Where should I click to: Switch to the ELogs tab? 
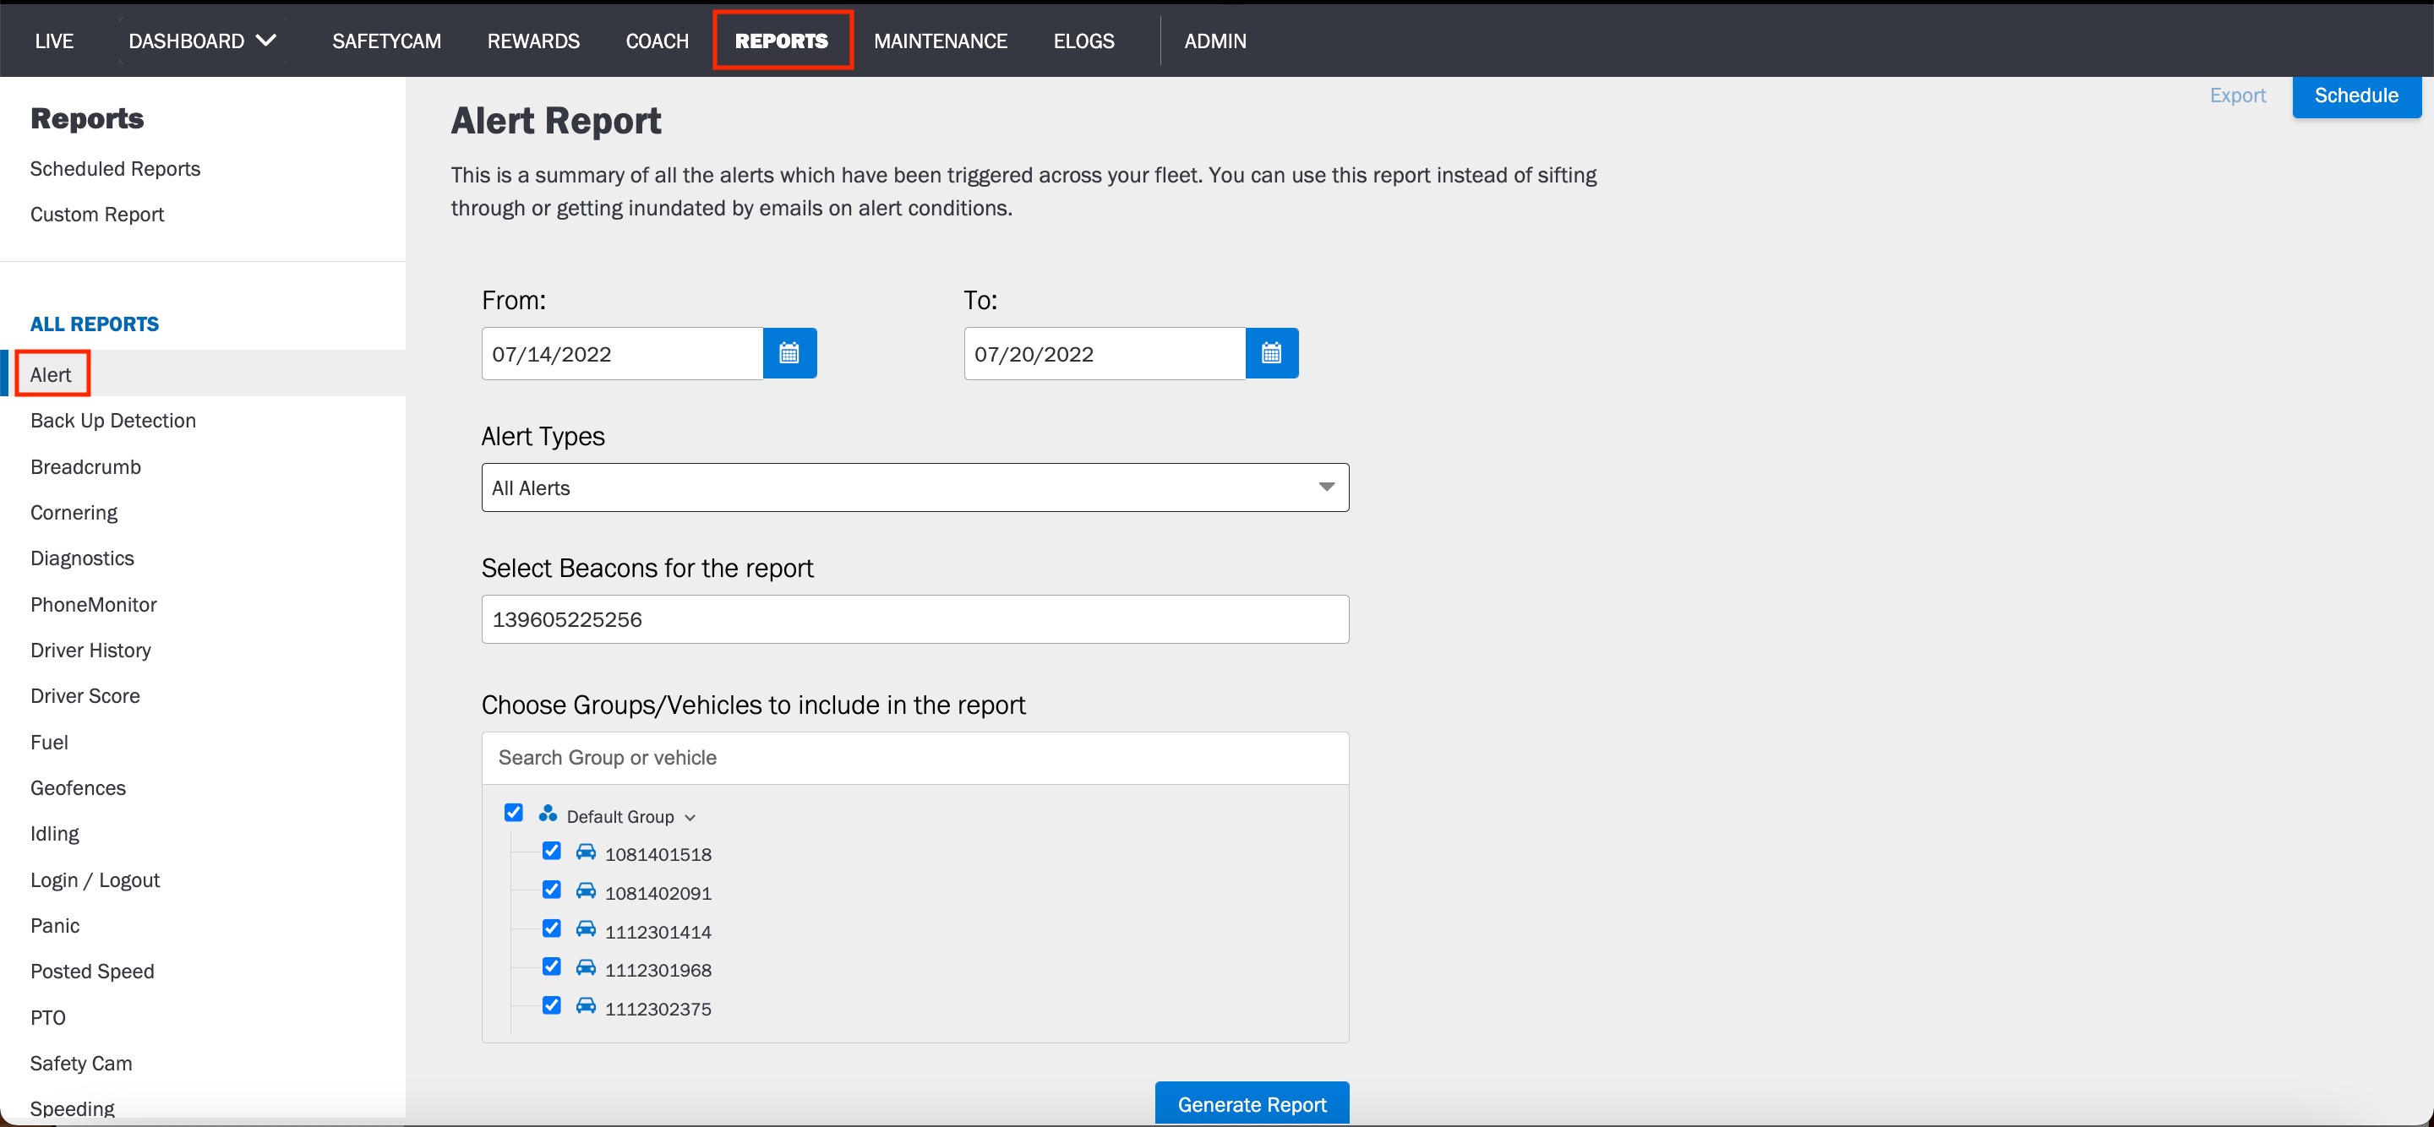coord(1083,41)
